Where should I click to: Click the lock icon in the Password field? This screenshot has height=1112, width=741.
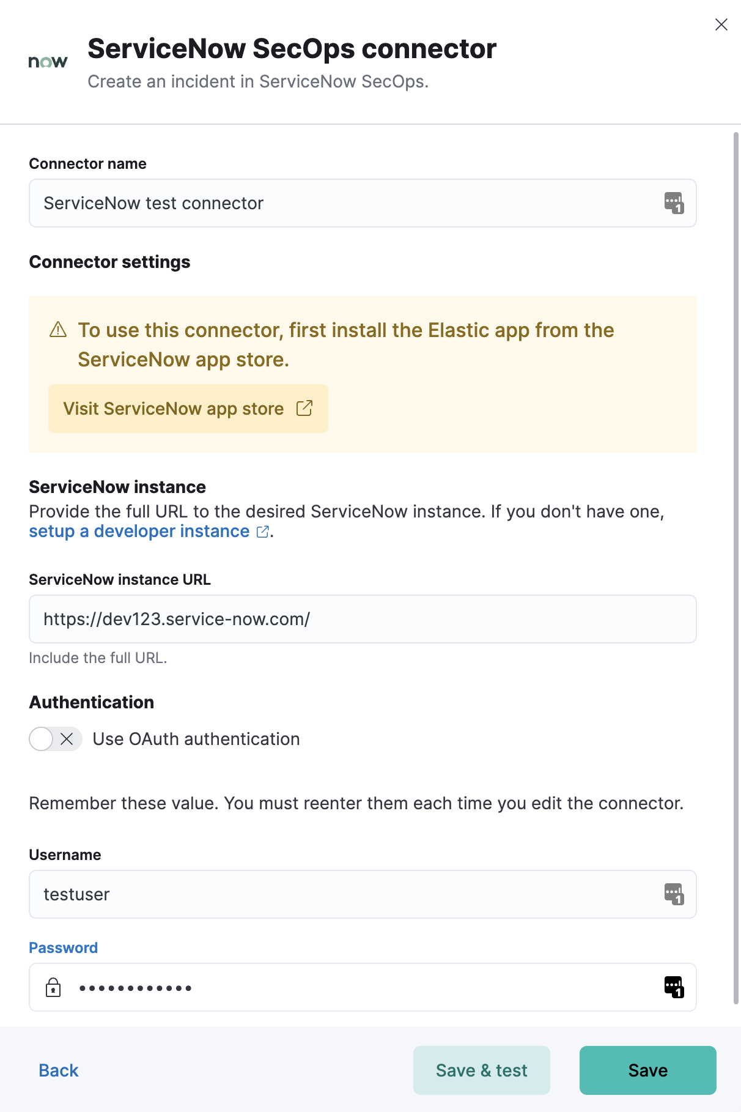[x=54, y=987]
